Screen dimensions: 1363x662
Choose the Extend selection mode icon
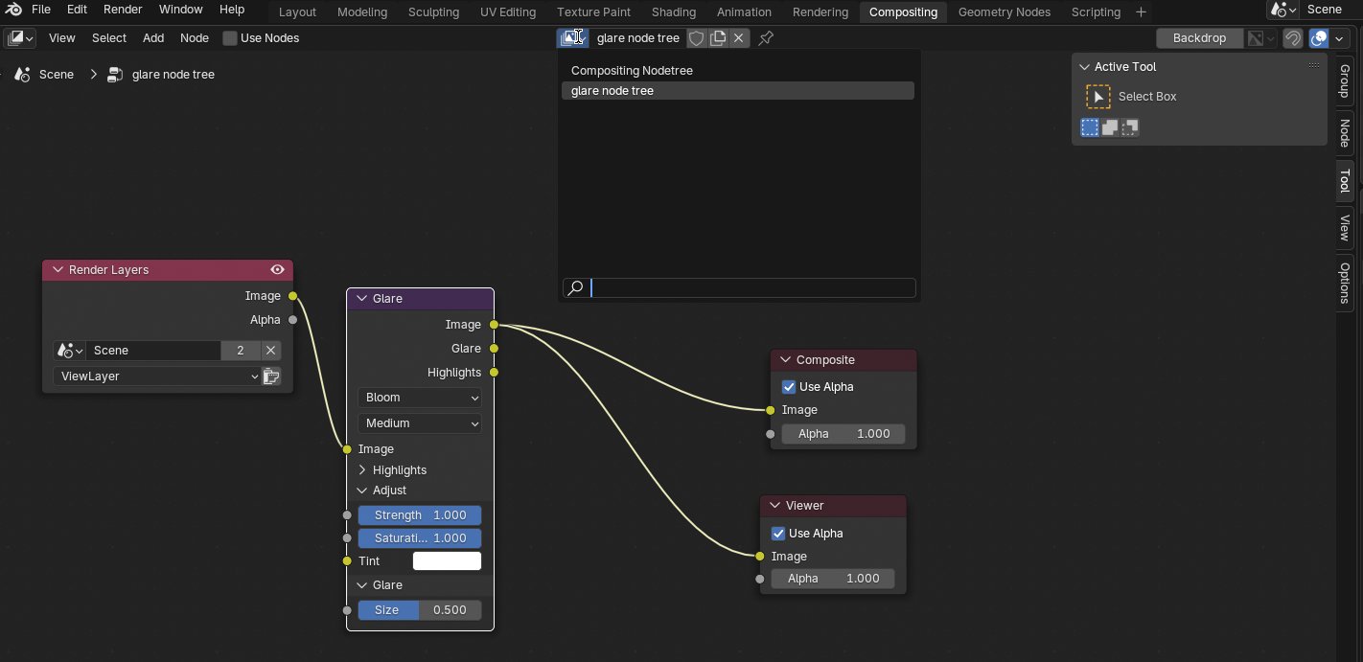[x=1110, y=127]
